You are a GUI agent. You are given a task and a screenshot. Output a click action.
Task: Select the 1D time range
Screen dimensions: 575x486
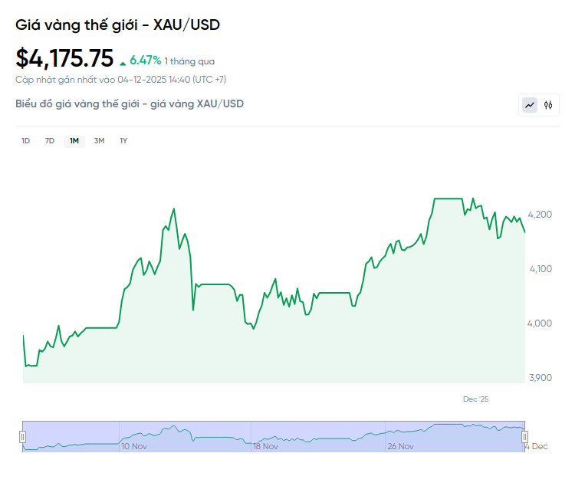click(25, 140)
